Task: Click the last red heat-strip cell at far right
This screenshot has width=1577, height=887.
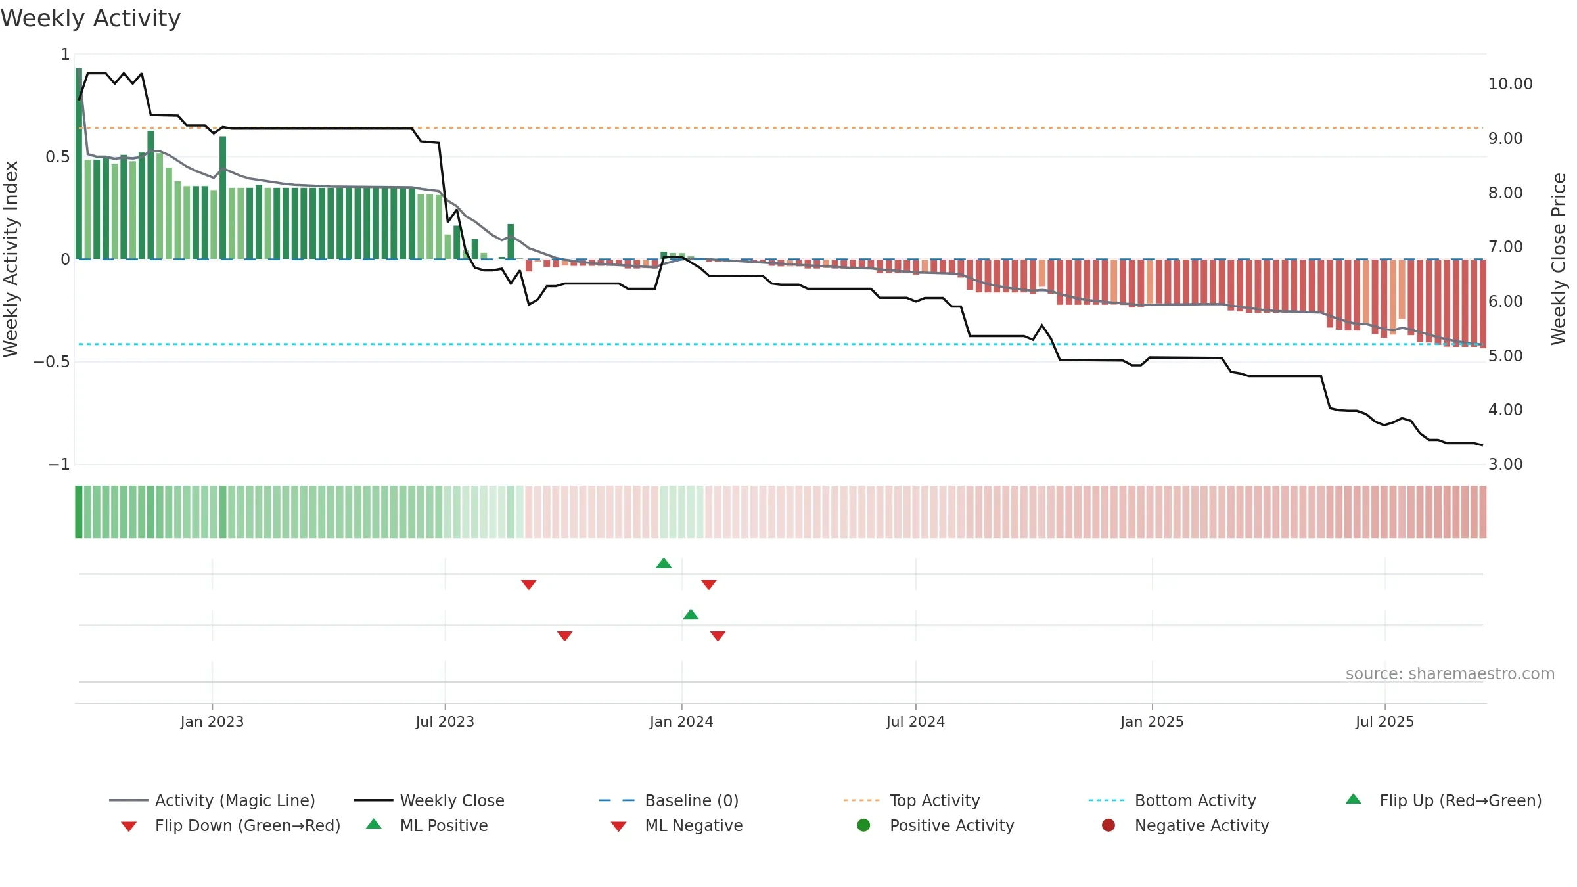Action: pos(1483,512)
